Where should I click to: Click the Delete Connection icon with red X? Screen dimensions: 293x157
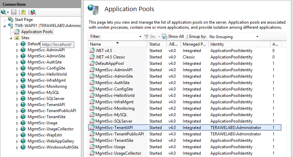pos(33,12)
